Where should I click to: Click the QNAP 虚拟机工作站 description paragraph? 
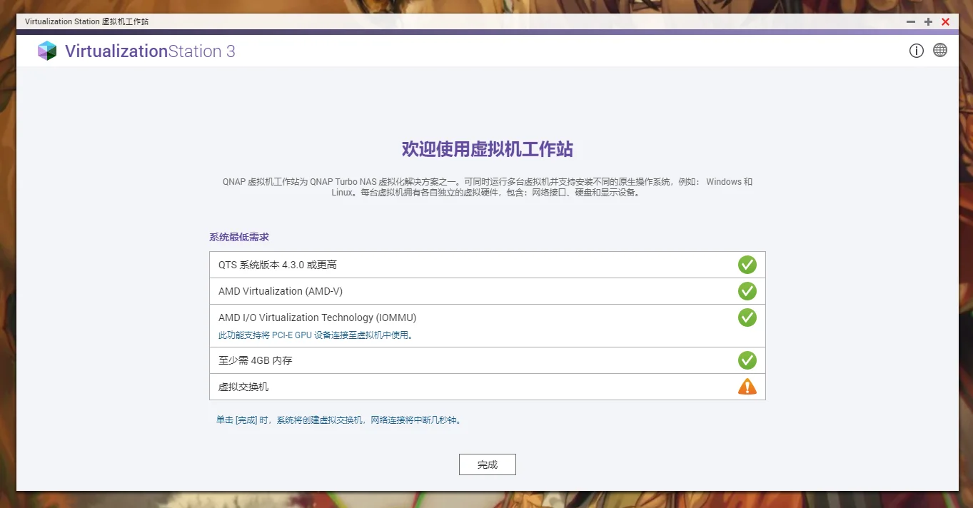point(488,187)
